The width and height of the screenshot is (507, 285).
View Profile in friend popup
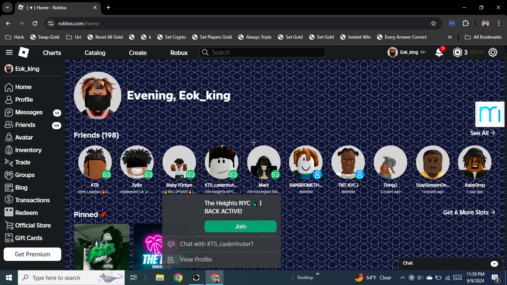[222, 260]
